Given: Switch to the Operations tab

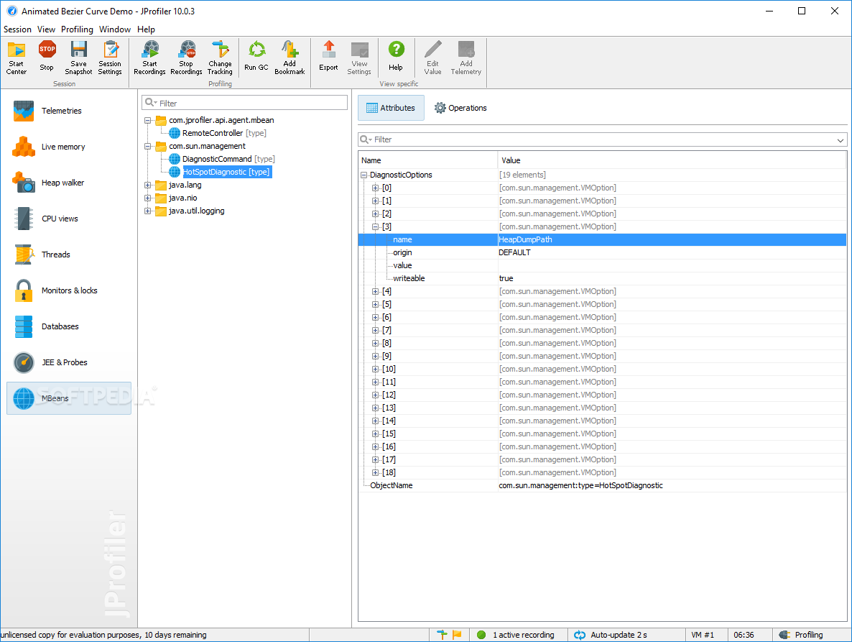Looking at the screenshot, I should tap(460, 108).
